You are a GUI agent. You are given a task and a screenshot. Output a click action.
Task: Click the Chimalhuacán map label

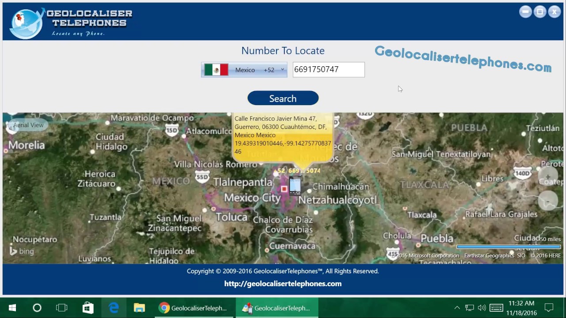tap(341, 187)
